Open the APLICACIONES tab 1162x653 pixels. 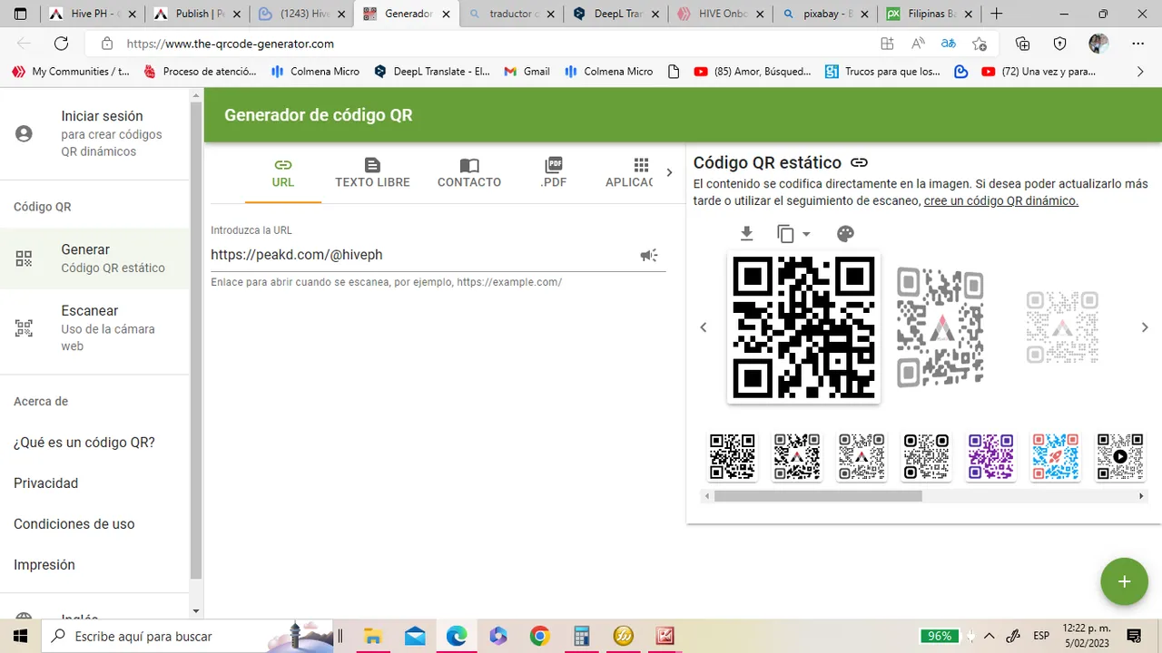click(x=630, y=172)
